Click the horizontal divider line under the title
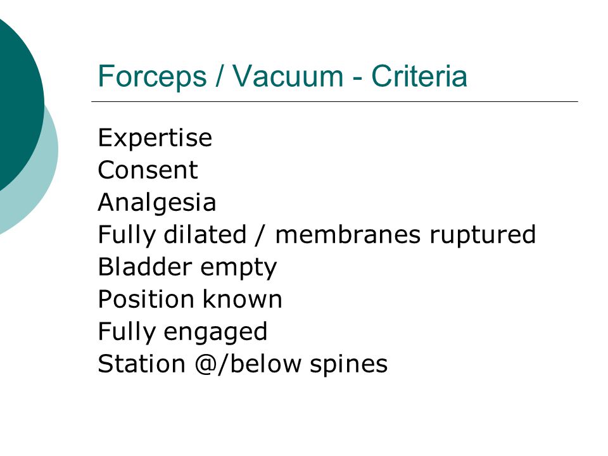The width and height of the screenshot is (608, 456). coord(334,101)
